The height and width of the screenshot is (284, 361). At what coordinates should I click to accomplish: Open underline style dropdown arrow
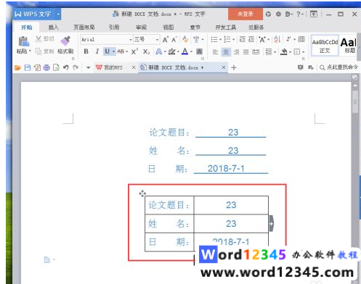[113, 51]
